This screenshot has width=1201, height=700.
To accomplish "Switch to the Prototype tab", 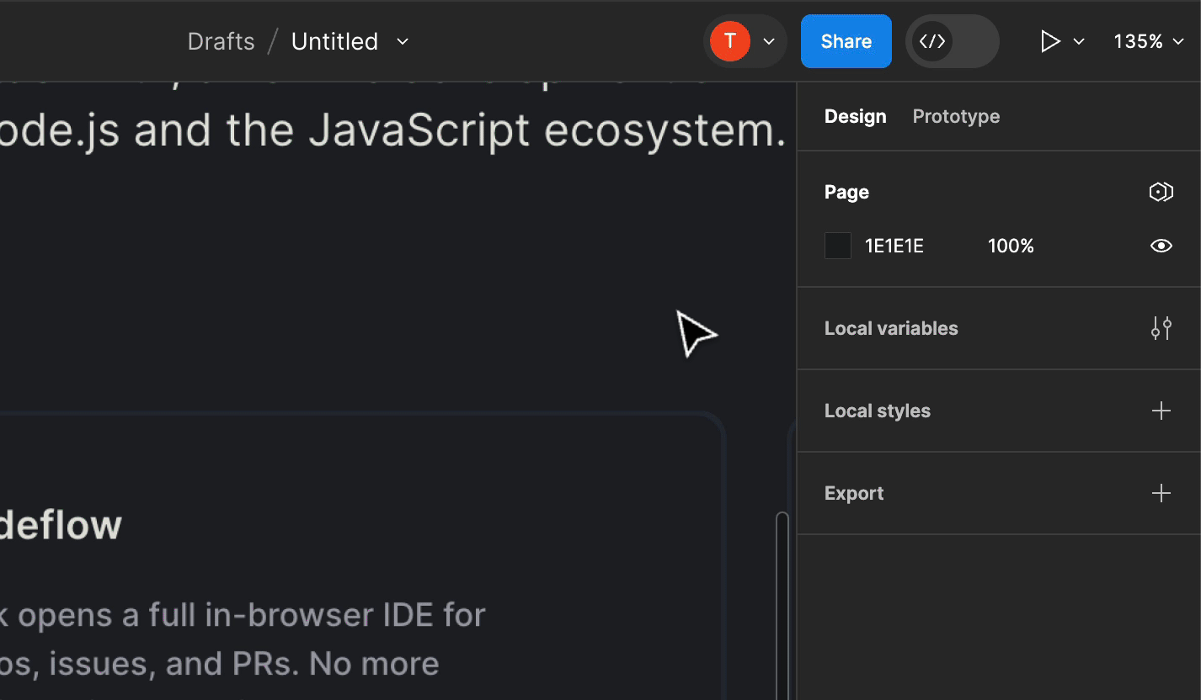I will coord(956,116).
